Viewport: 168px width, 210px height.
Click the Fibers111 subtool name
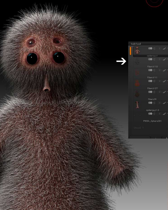tap(152, 77)
